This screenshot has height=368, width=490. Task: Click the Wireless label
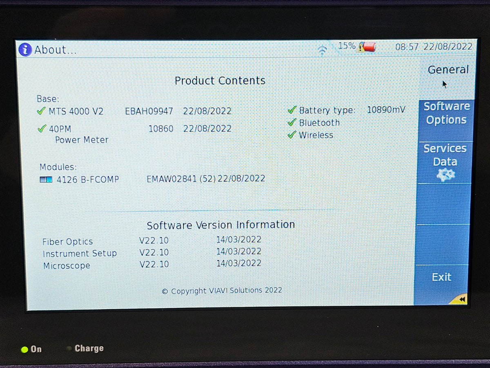coord(316,135)
